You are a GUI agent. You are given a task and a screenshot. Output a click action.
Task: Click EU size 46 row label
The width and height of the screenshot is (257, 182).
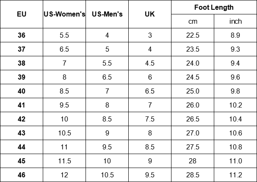click(22, 175)
